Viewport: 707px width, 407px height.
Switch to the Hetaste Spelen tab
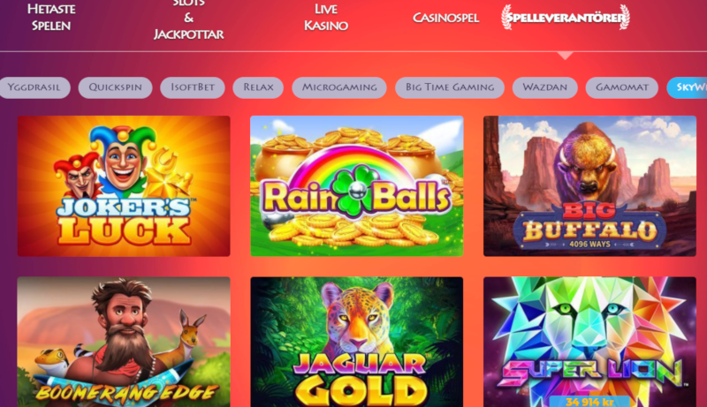(x=51, y=17)
